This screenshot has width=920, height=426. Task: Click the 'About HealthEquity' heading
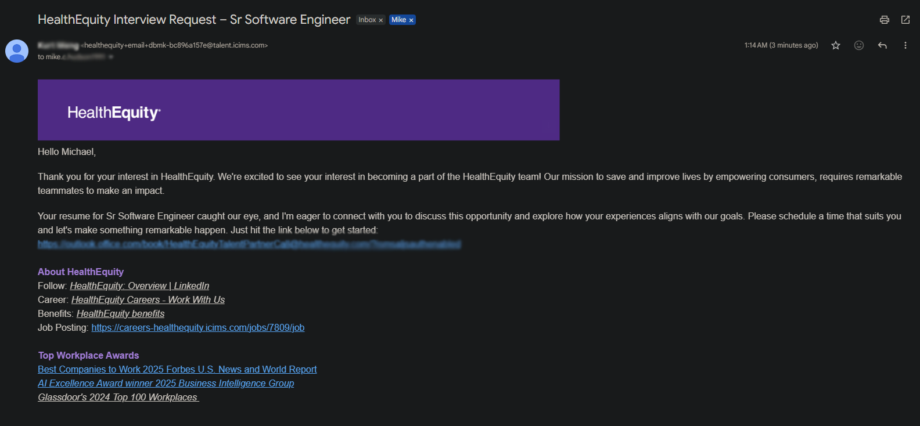[x=81, y=272]
